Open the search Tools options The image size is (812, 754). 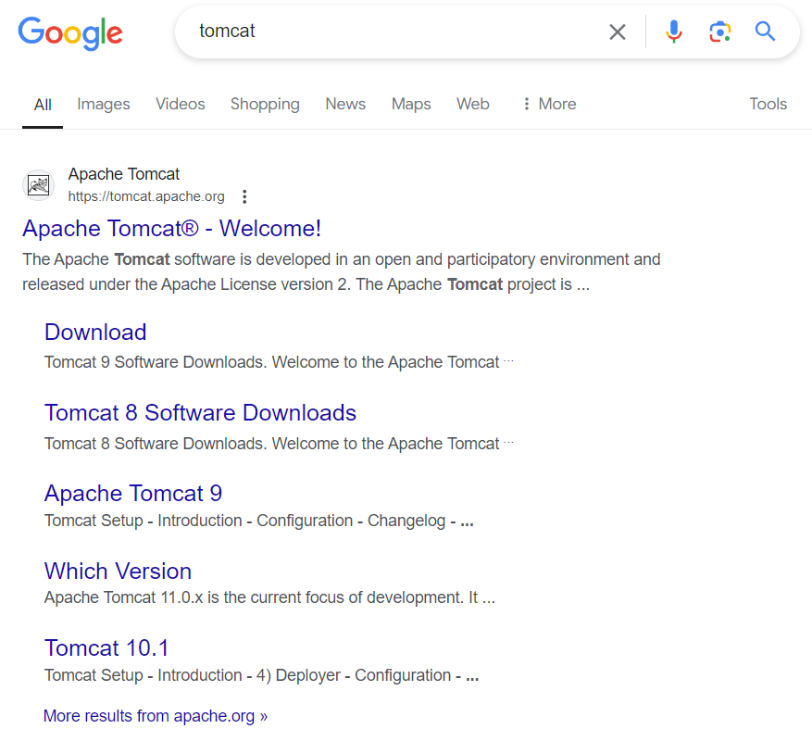[768, 104]
